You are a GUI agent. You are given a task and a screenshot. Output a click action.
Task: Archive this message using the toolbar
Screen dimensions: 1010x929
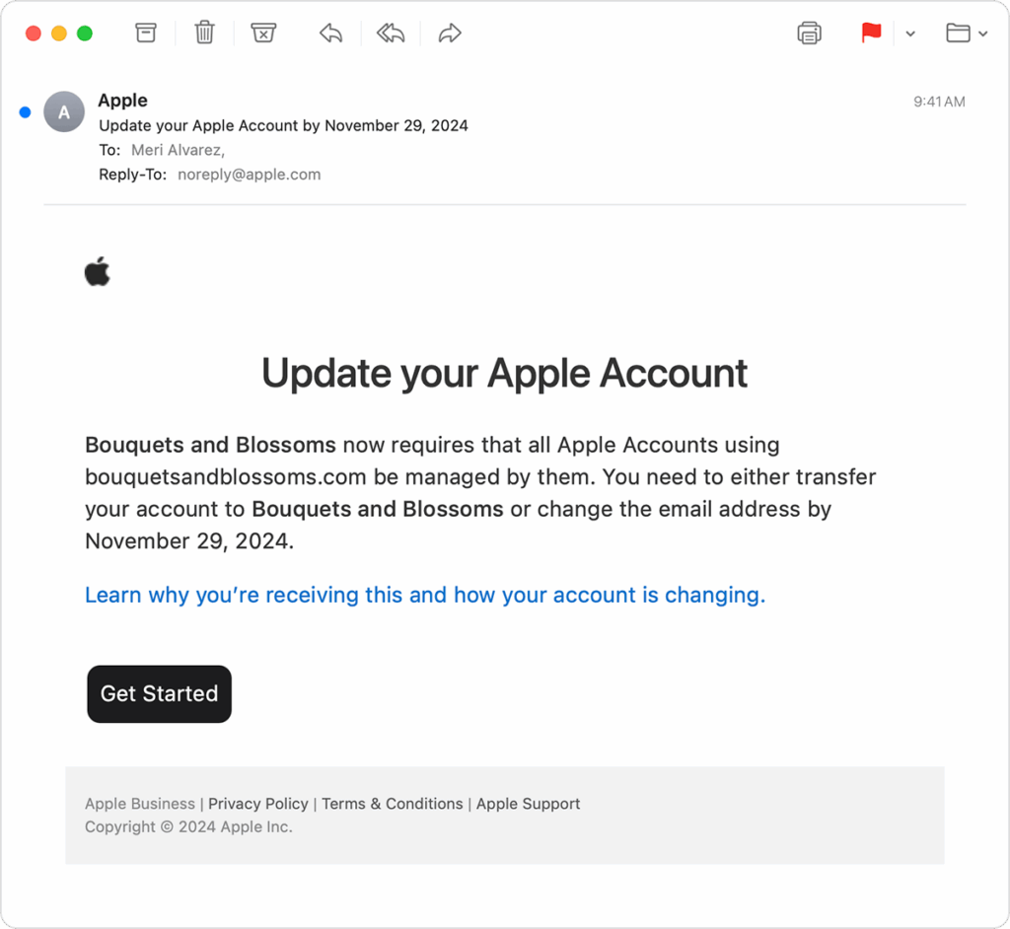pyautogui.click(x=146, y=34)
